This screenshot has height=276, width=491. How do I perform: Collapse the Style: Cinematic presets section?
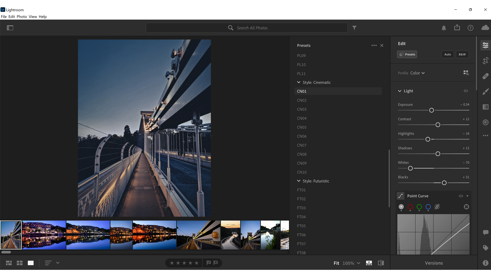[298, 82]
